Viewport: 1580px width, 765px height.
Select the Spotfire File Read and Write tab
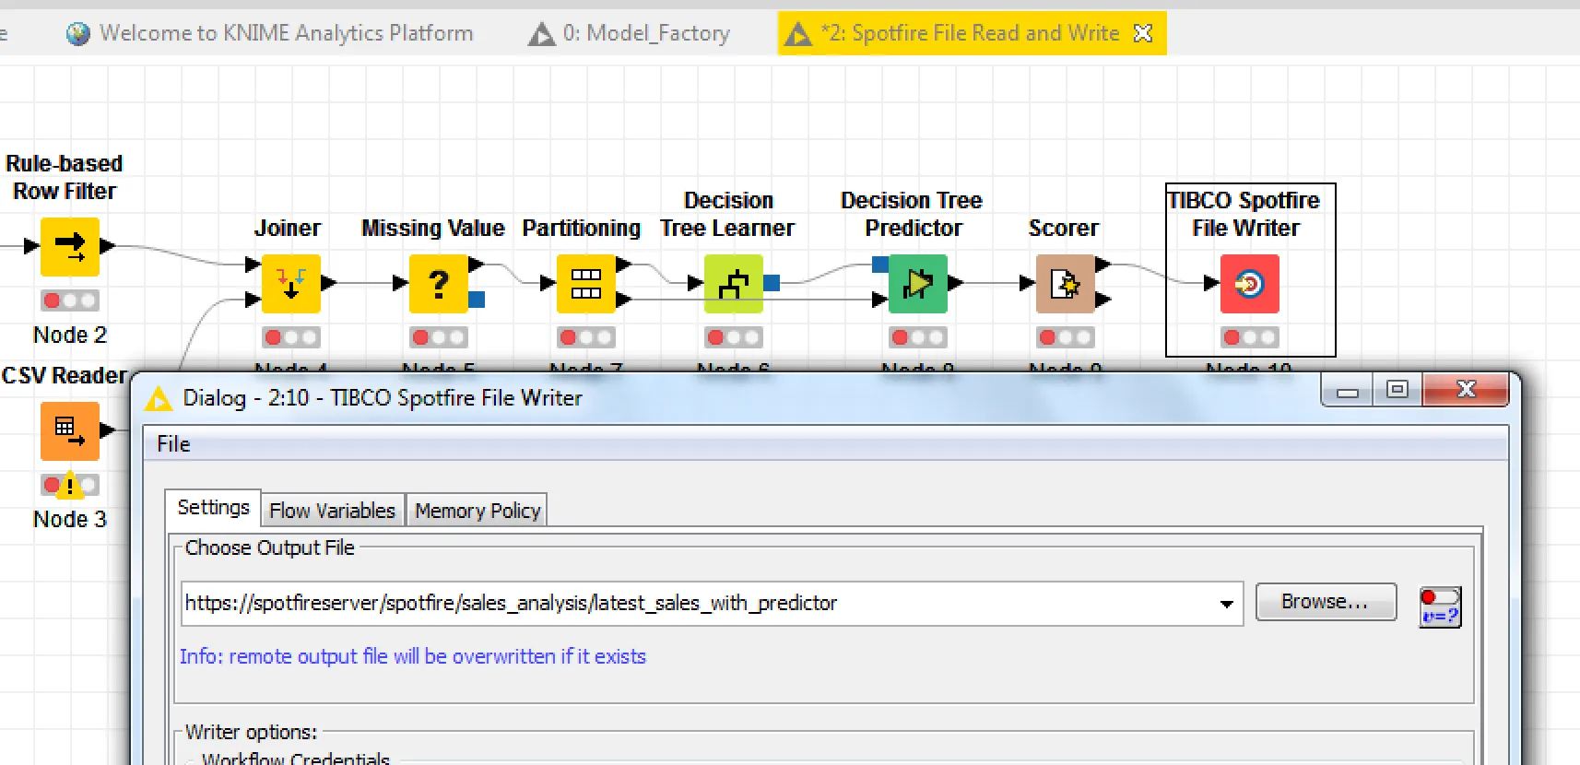pos(972,33)
